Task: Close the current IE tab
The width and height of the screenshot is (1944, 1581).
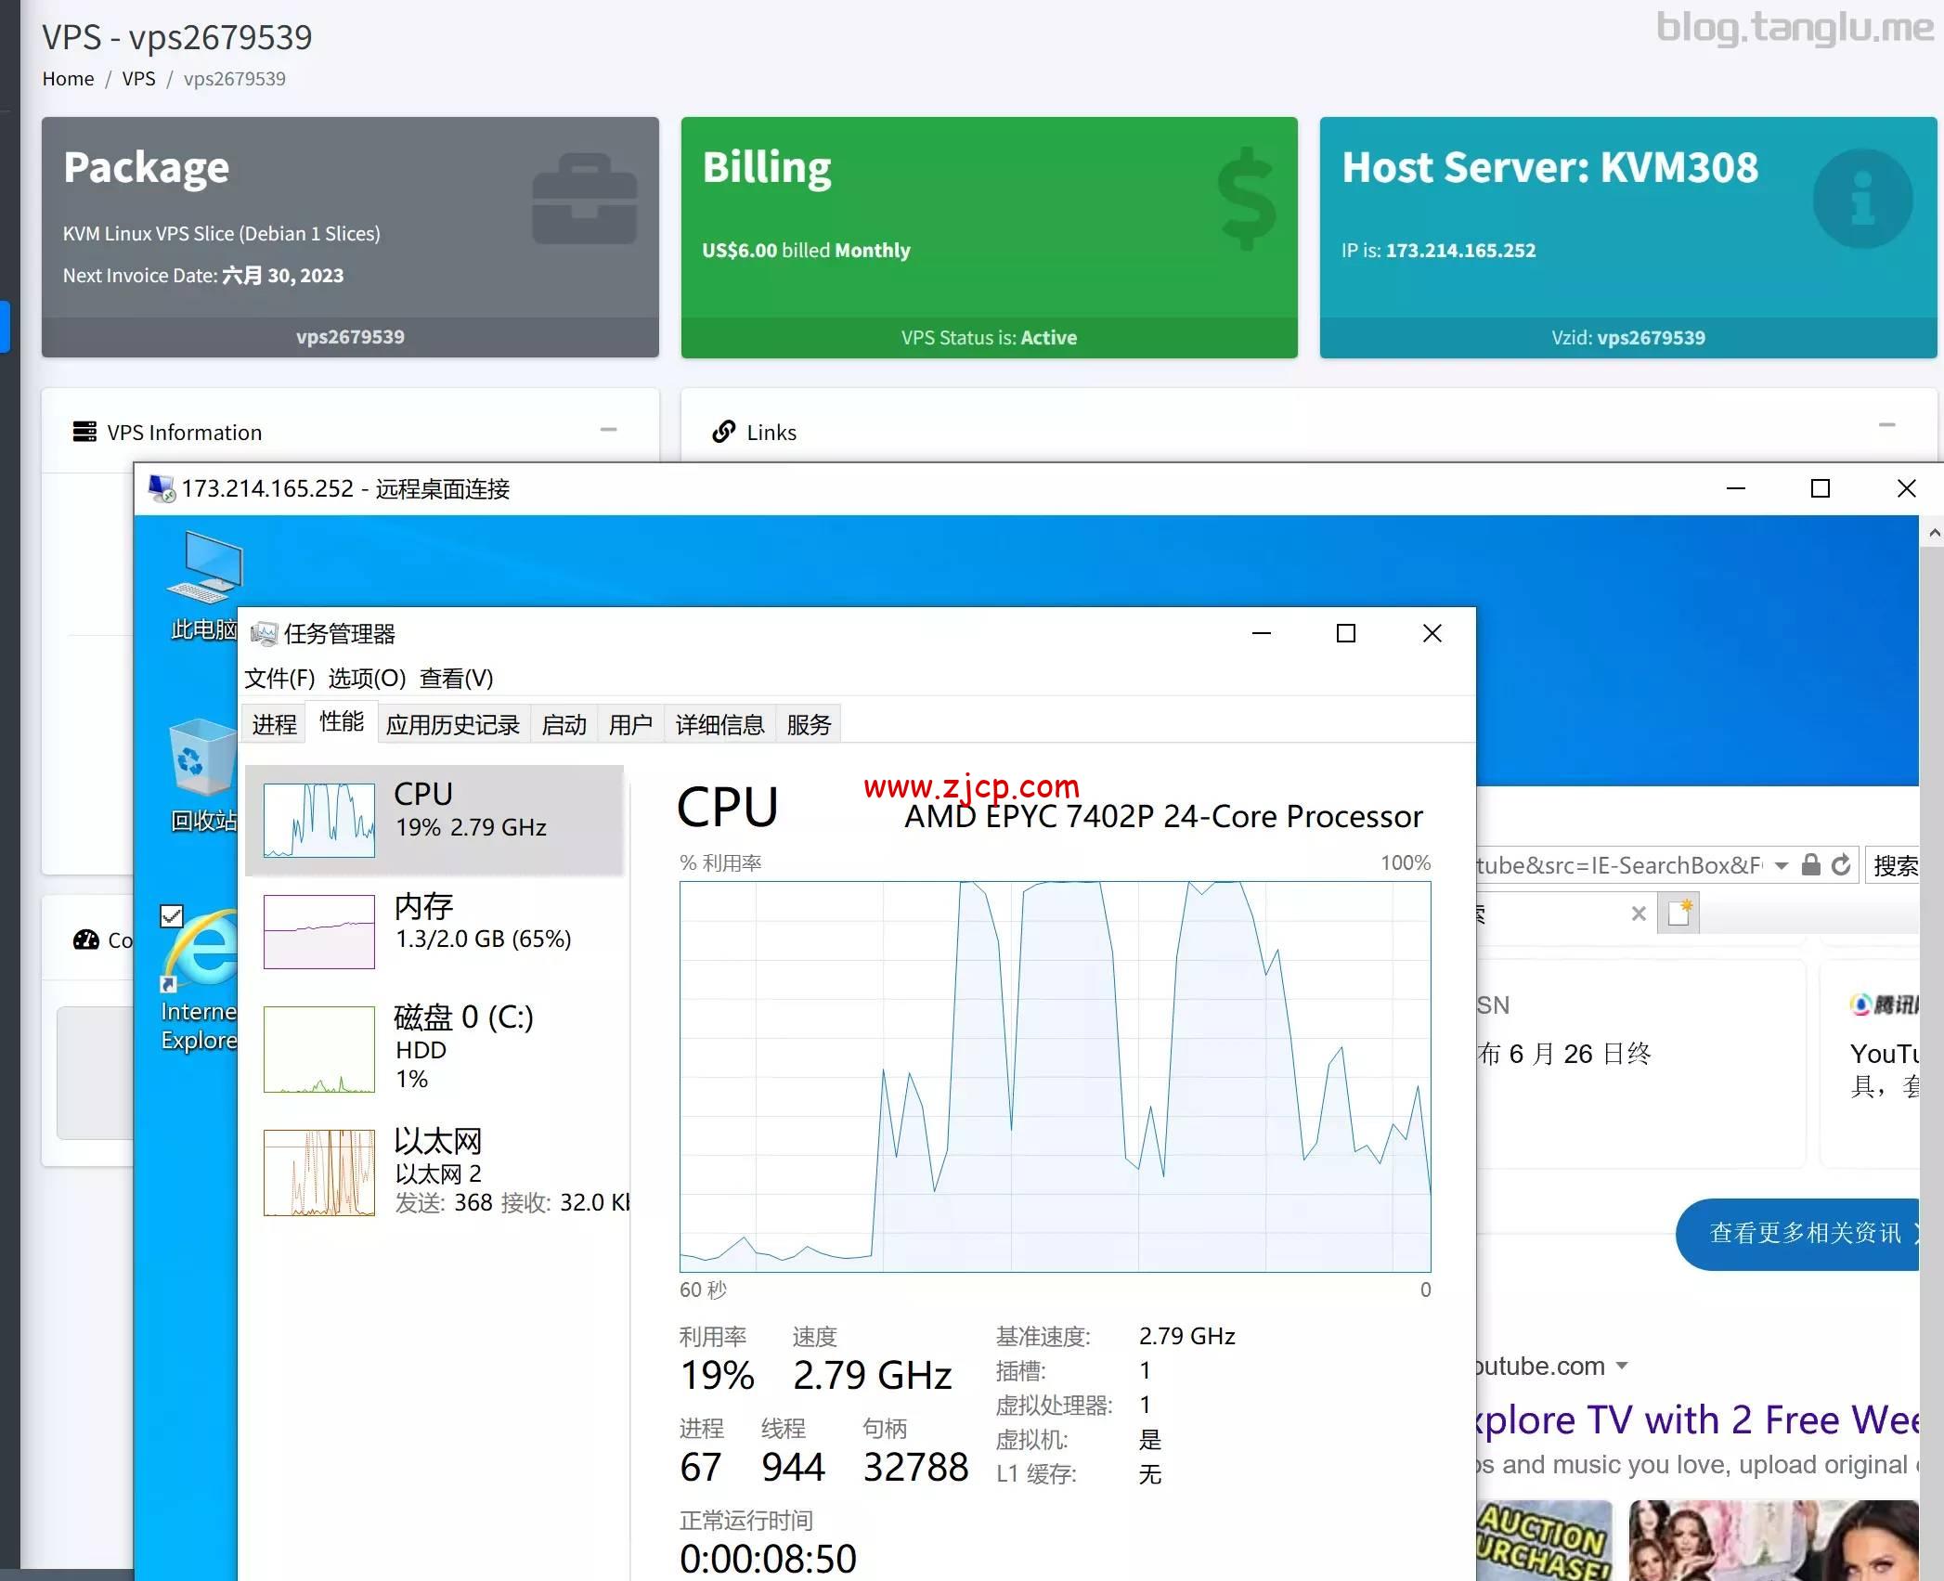Action: click(1639, 914)
